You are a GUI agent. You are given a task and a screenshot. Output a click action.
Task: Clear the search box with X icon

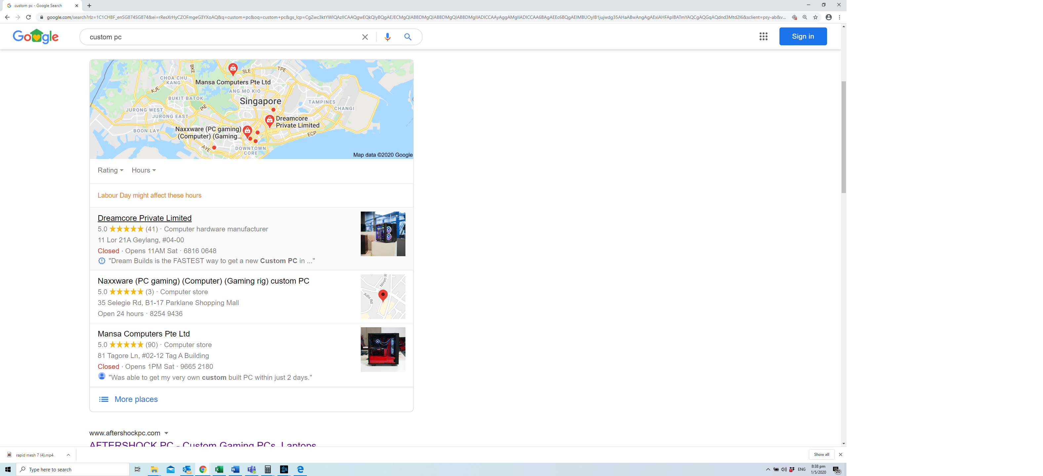click(x=365, y=37)
